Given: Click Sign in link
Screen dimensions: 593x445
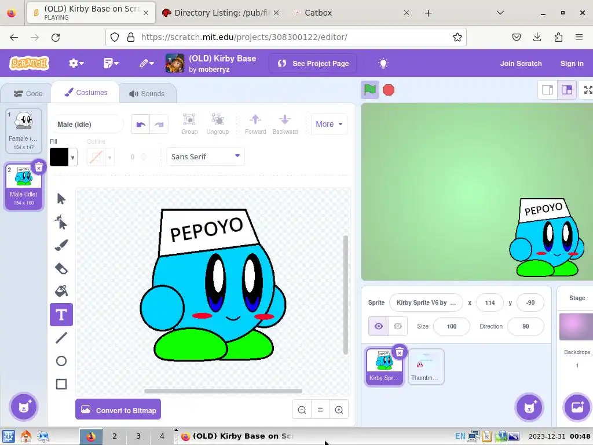Looking at the screenshot, I should tap(572, 64).
